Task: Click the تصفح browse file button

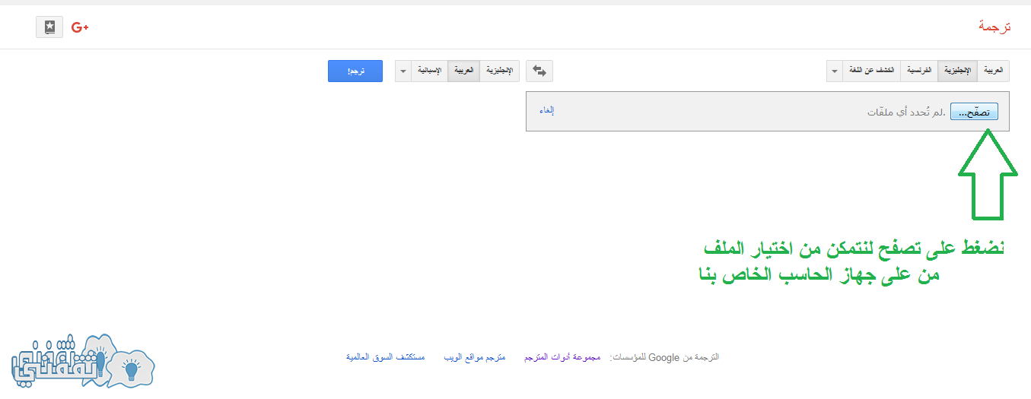Action: [x=974, y=112]
